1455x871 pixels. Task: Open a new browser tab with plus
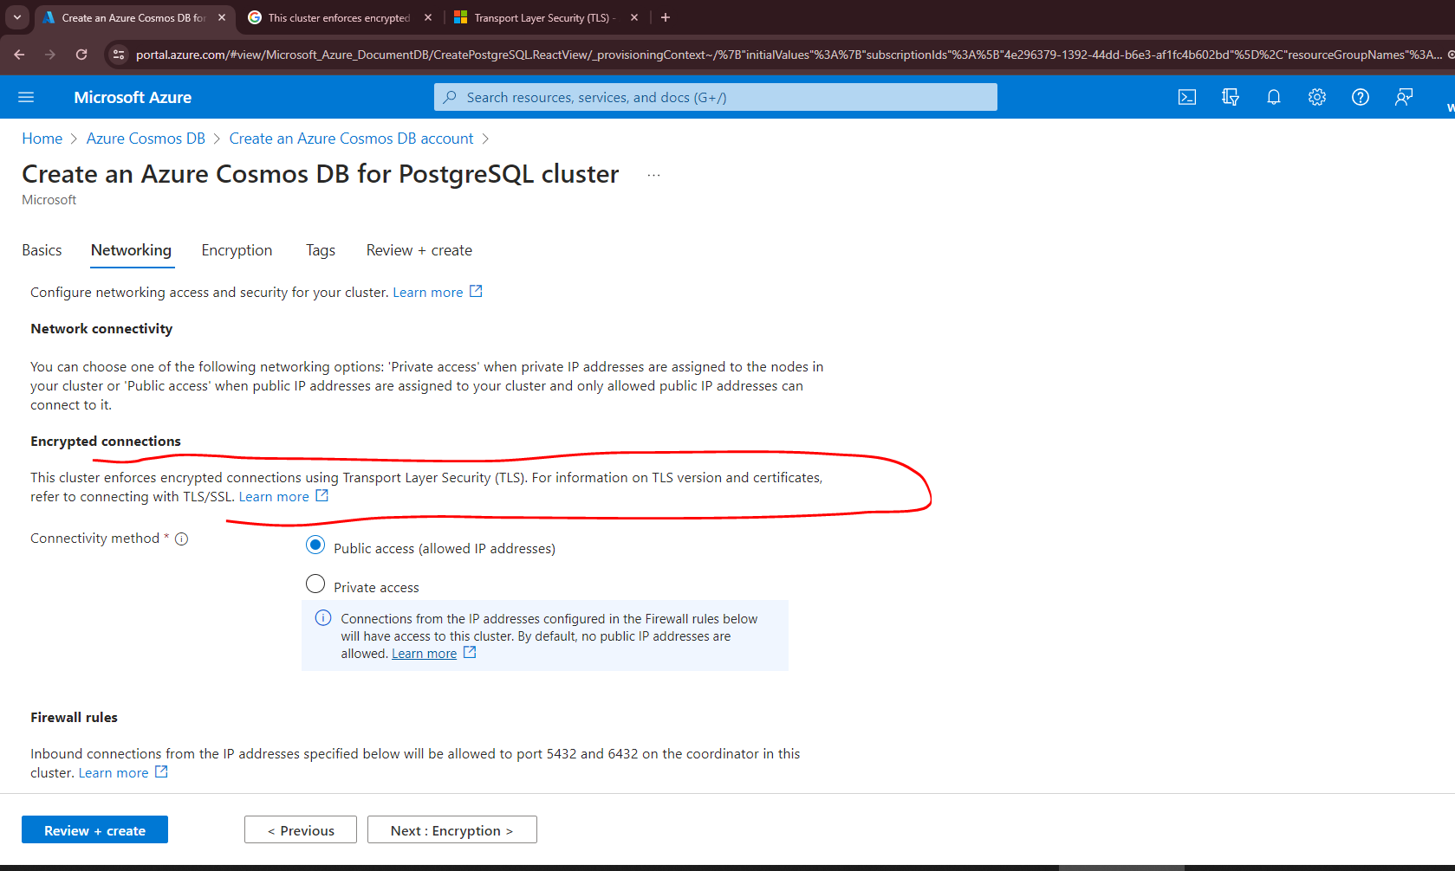[x=666, y=17]
